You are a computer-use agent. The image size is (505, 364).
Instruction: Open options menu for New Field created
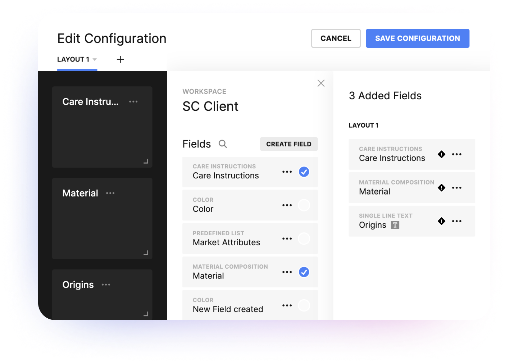click(x=287, y=305)
